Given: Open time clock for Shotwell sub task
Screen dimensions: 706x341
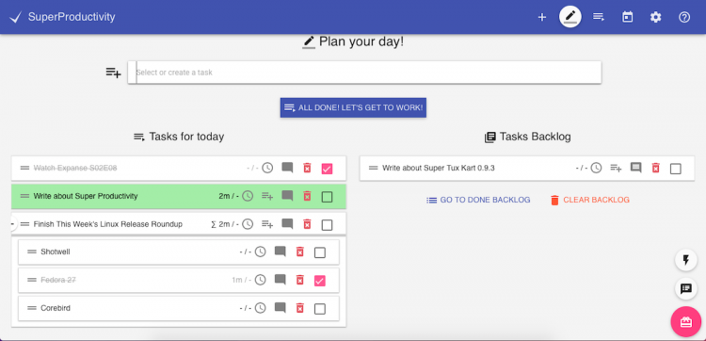Looking at the screenshot, I should click(x=260, y=252).
